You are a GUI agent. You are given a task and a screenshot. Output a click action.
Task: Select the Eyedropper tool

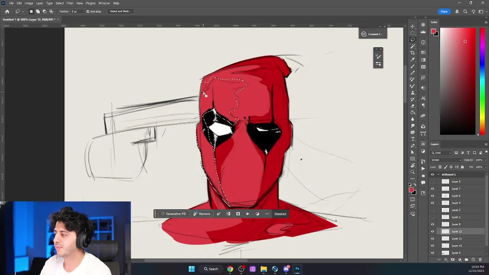(x=413, y=60)
